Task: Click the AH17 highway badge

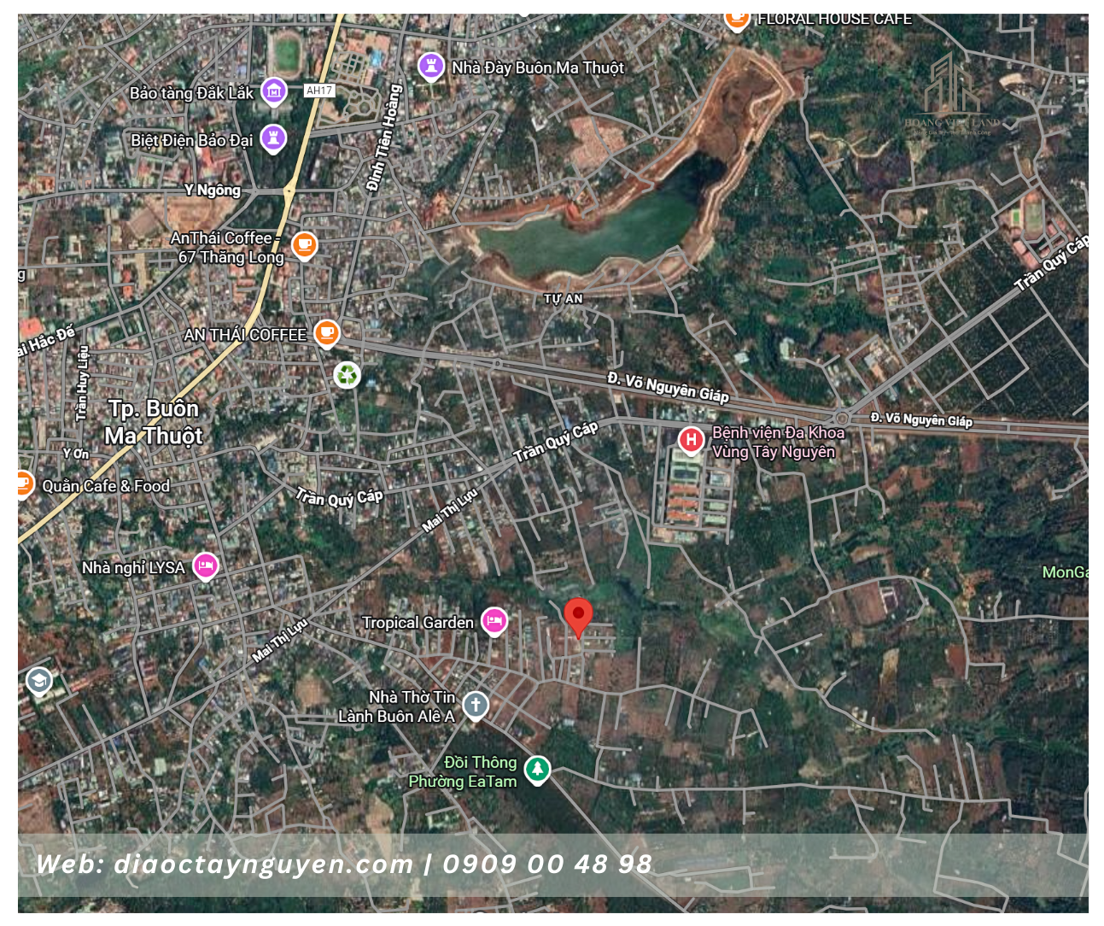Action: point(319,91)
